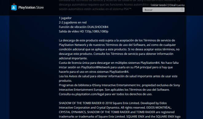The height and width of the screenshot is (119, 203).
Task: Select the text '1 jugador'
Action: (65, 18)
